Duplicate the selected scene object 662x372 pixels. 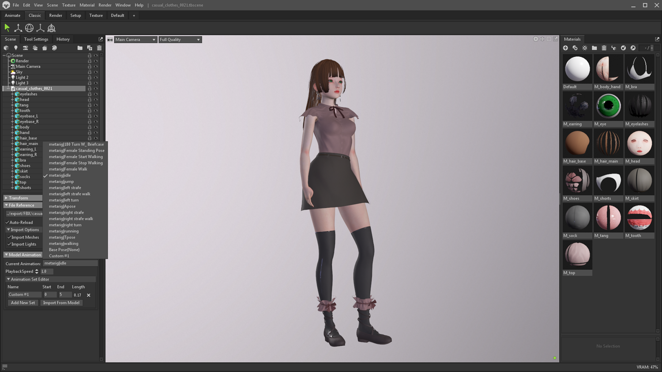pos(90,48)
